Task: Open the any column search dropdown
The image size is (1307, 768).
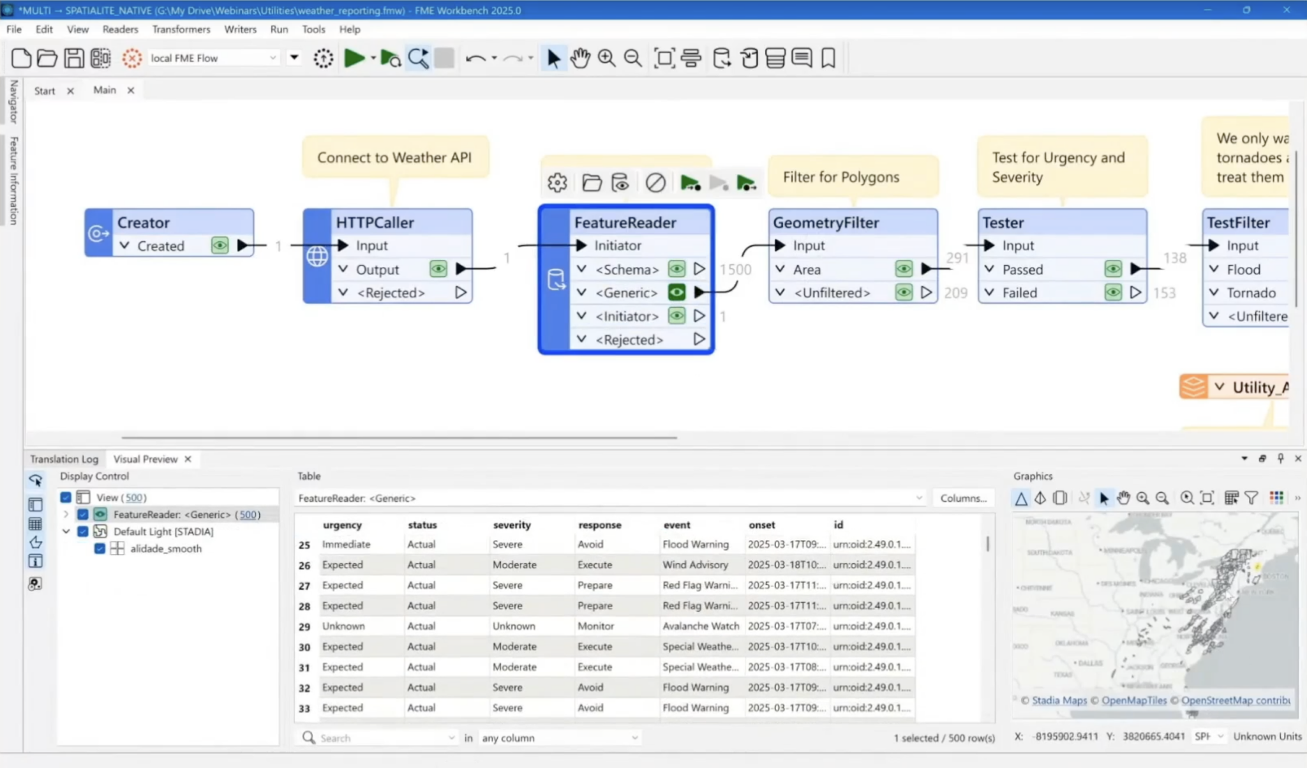Action: [x=560, y=738]
